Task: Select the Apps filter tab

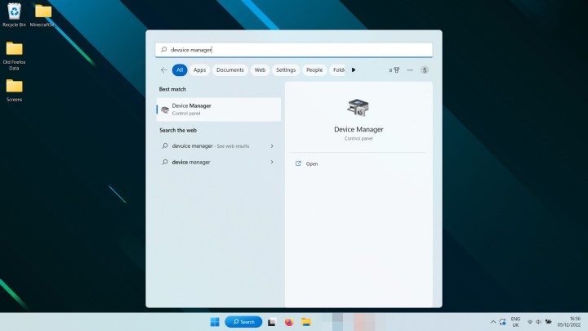Action: coord(199,70)
